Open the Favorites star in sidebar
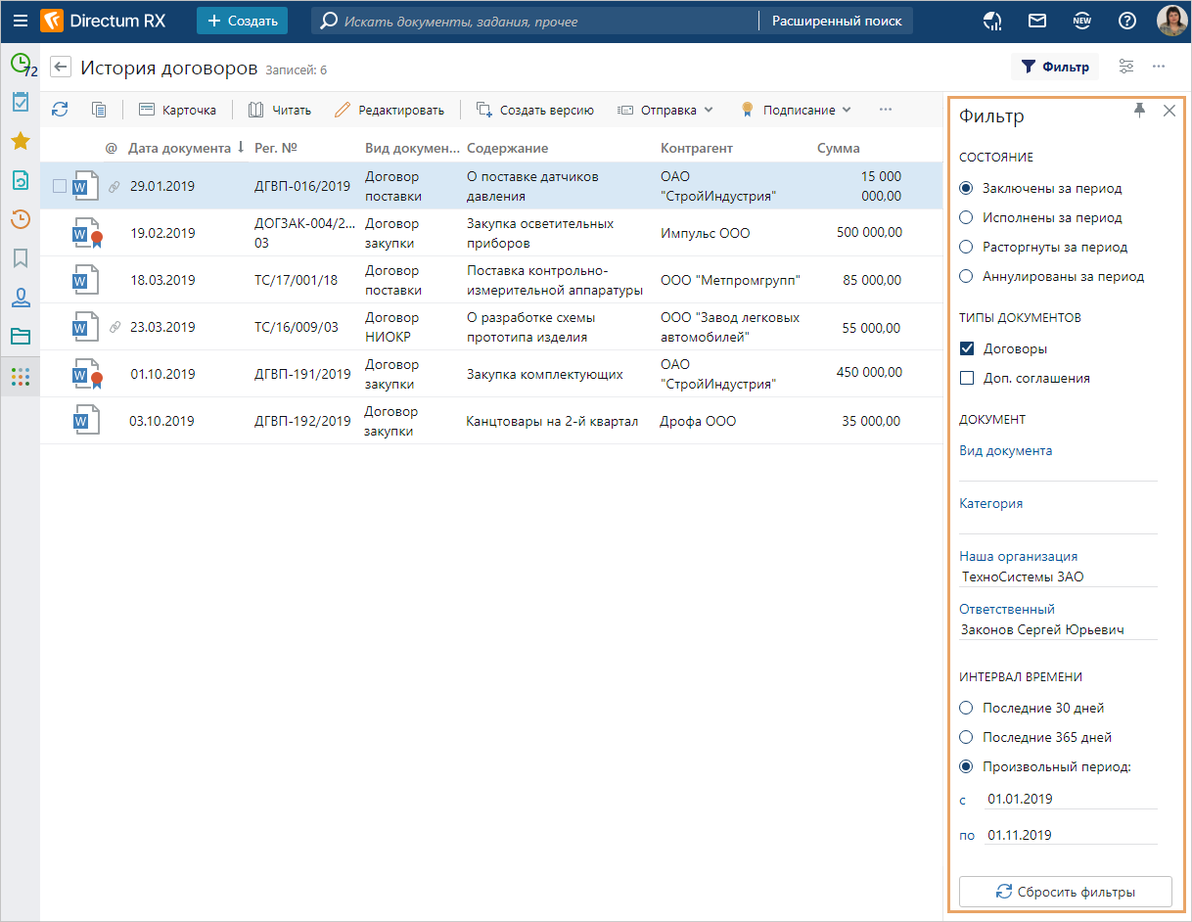The image size is (1192, 922). [20, 141]
